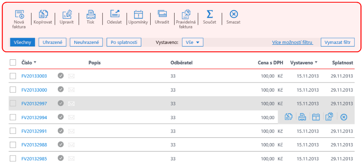This screenshot has width=363, height=167.
Task: Click paid checkmark icon of FV20133000
Action: (61, 89)
